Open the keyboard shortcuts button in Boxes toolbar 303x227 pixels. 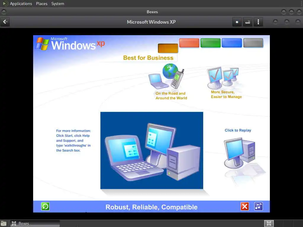click(248, 22)
